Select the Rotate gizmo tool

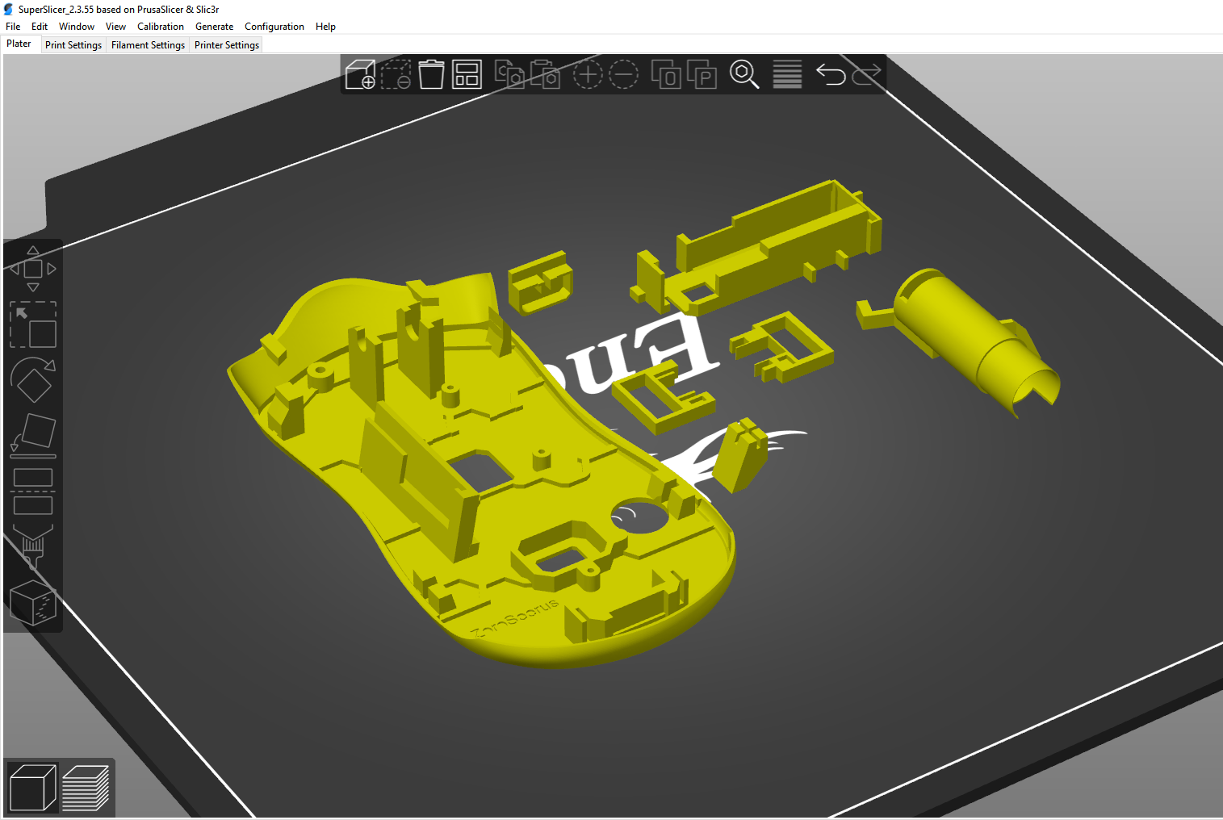[33, 379]
